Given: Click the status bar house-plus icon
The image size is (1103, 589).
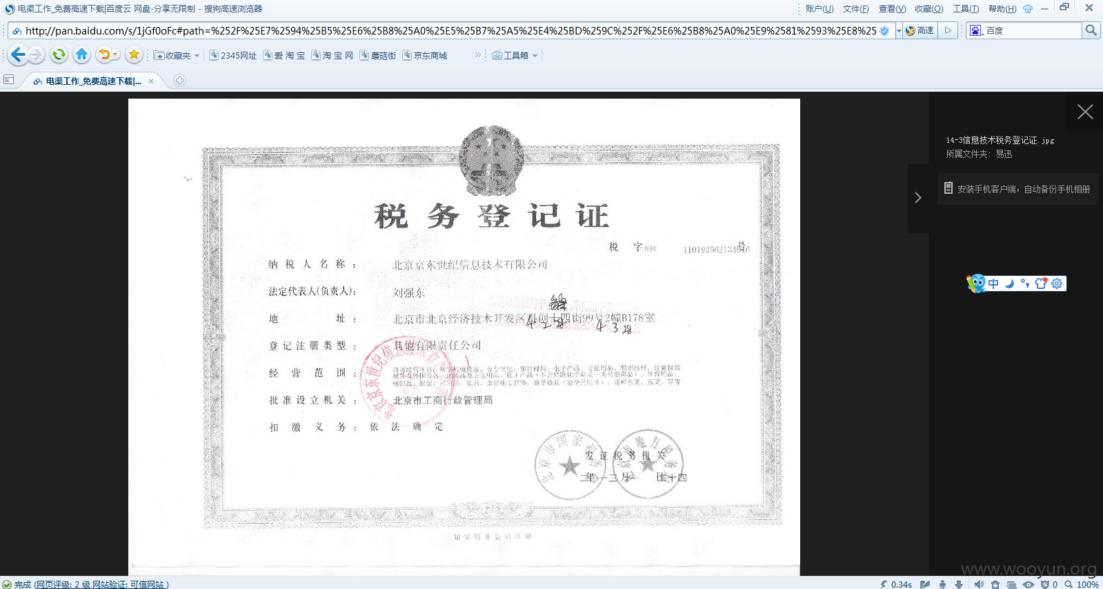Looking at the screenshot, I should coord(995,584).
